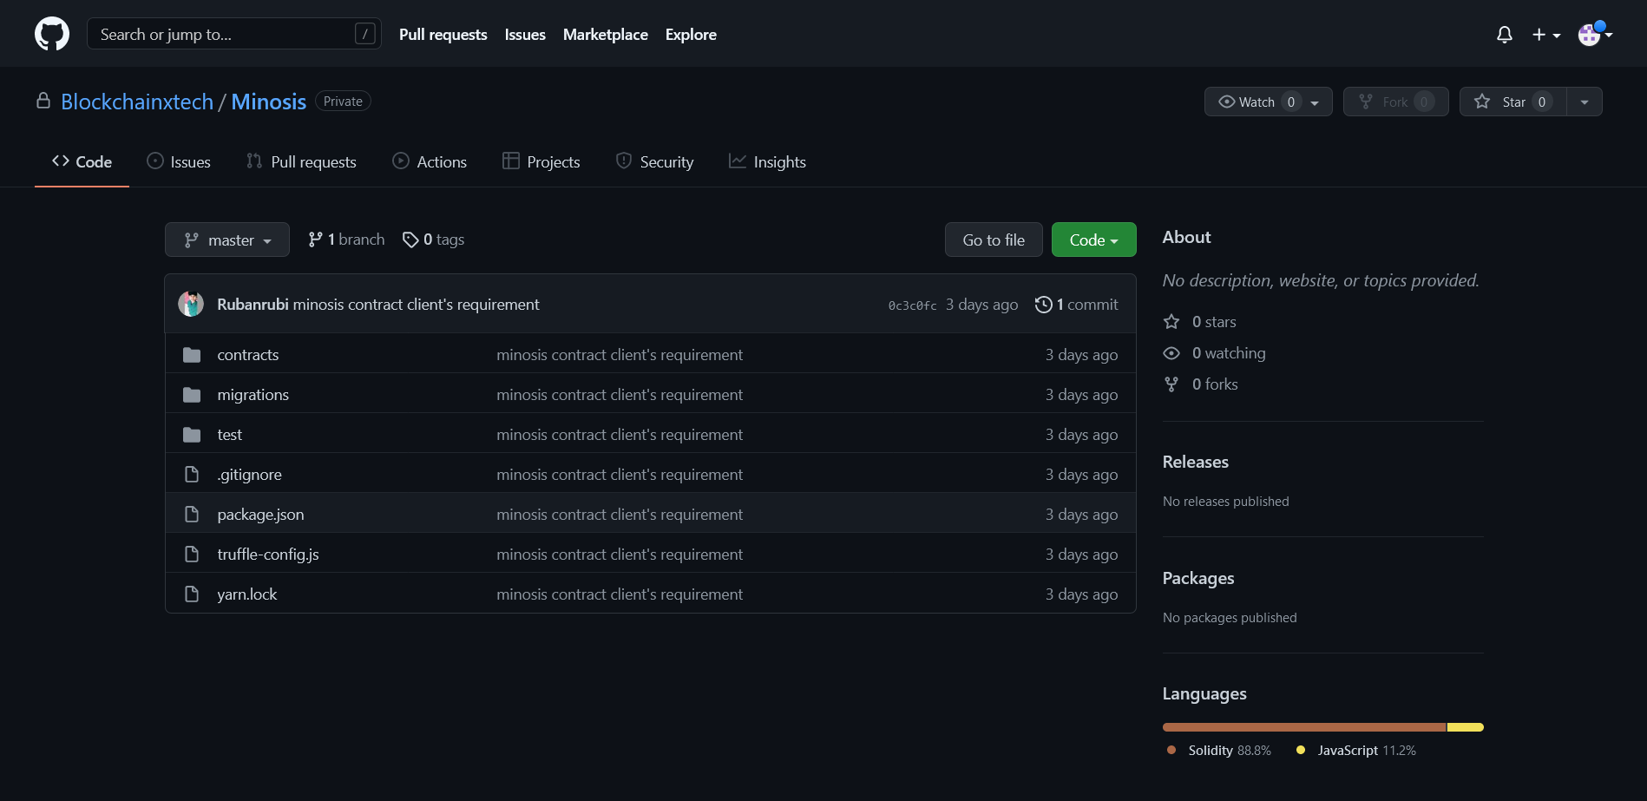Click the Fork button
The width and height of the screenshot is (1647, 801).
click(x=1395, y=102)
